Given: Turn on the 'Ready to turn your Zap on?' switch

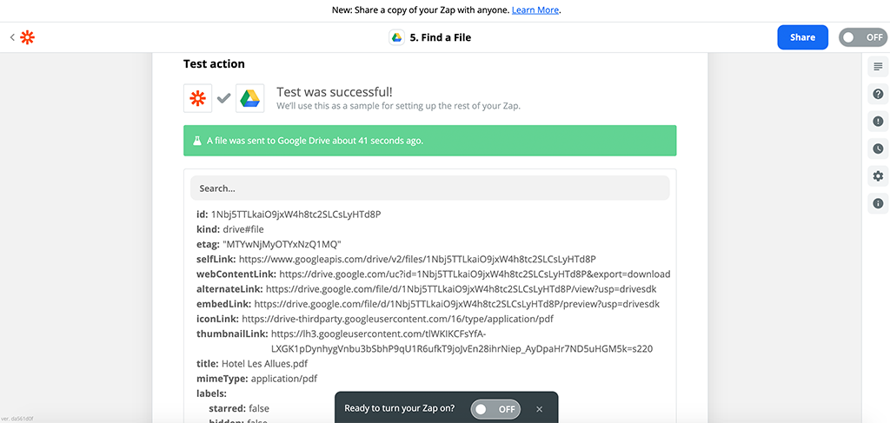Looking at the screenshot, I should tap(495, 408).
